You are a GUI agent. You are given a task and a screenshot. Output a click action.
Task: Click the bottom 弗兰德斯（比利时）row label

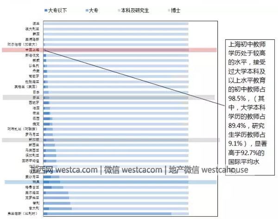tap(26, 214)
